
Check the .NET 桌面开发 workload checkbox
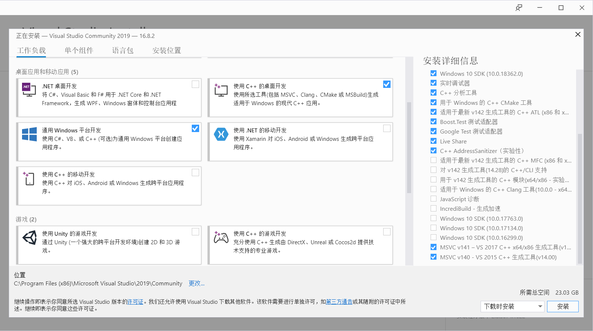195,84
